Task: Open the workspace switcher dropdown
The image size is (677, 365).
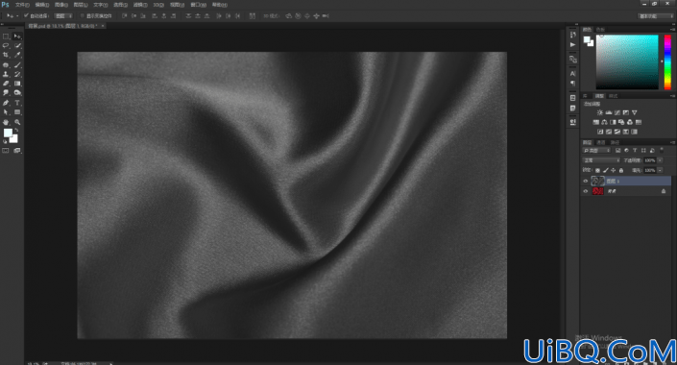Action: tap(656, 16)
